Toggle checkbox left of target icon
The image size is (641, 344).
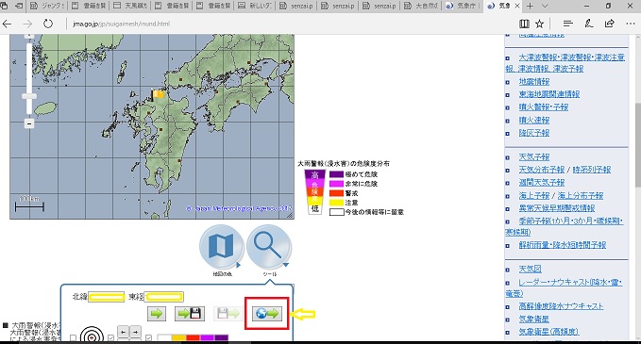point(73,338)
